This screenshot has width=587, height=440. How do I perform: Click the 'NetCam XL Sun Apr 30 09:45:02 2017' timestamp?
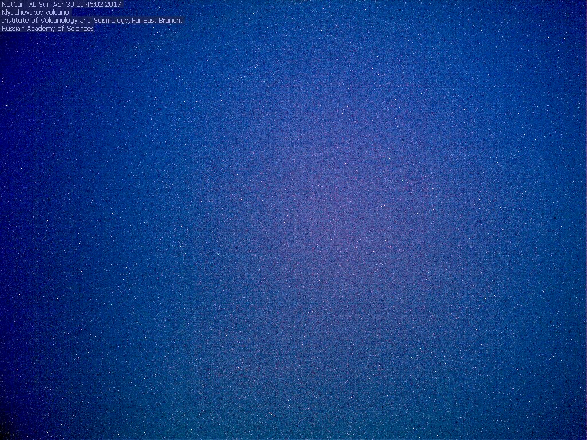62,5
